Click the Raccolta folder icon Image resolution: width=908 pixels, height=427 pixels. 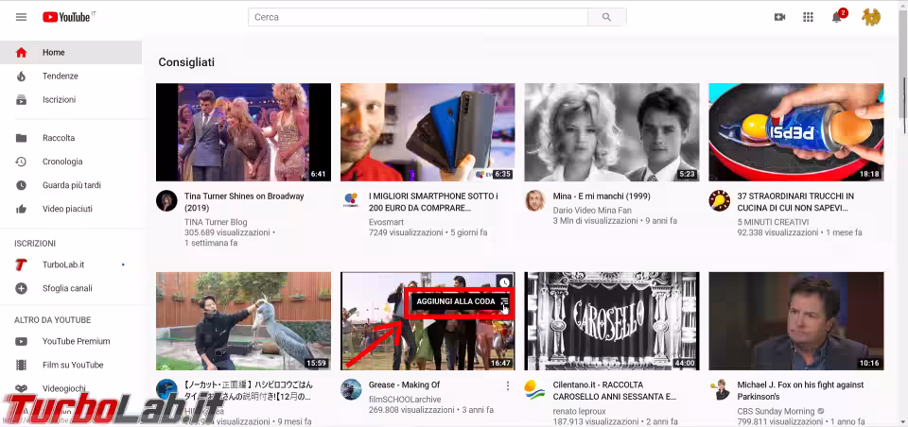tap(22, 138)
